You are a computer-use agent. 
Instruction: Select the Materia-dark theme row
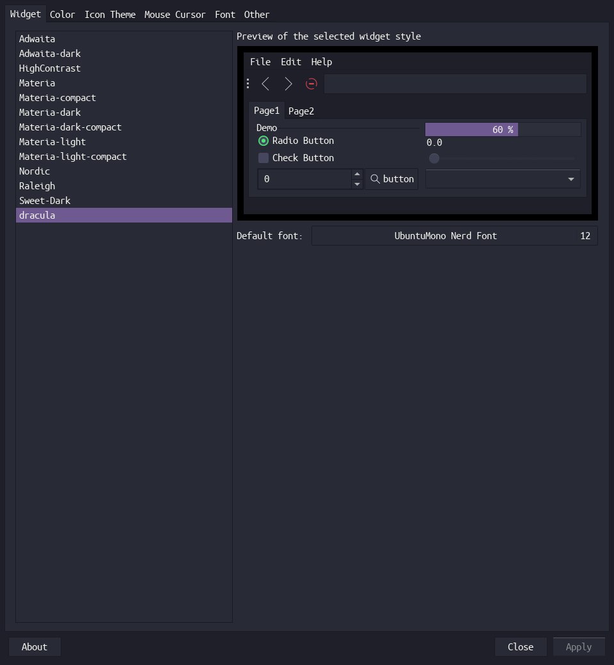(x=124, y=113)
